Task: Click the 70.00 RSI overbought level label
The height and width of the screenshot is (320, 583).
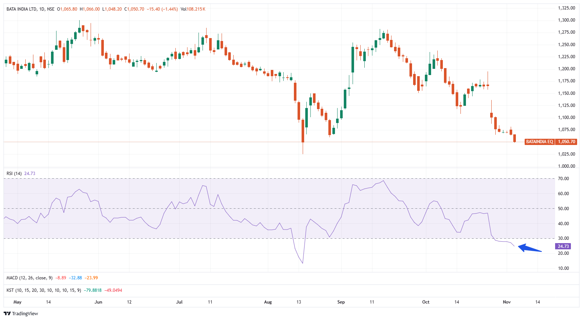Action: point(563,179)
